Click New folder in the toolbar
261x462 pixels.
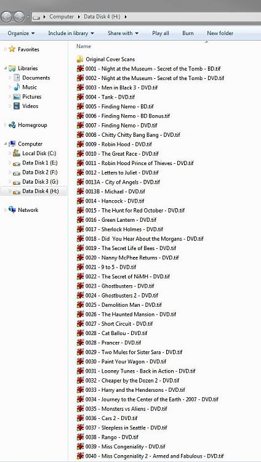(220, 33)
